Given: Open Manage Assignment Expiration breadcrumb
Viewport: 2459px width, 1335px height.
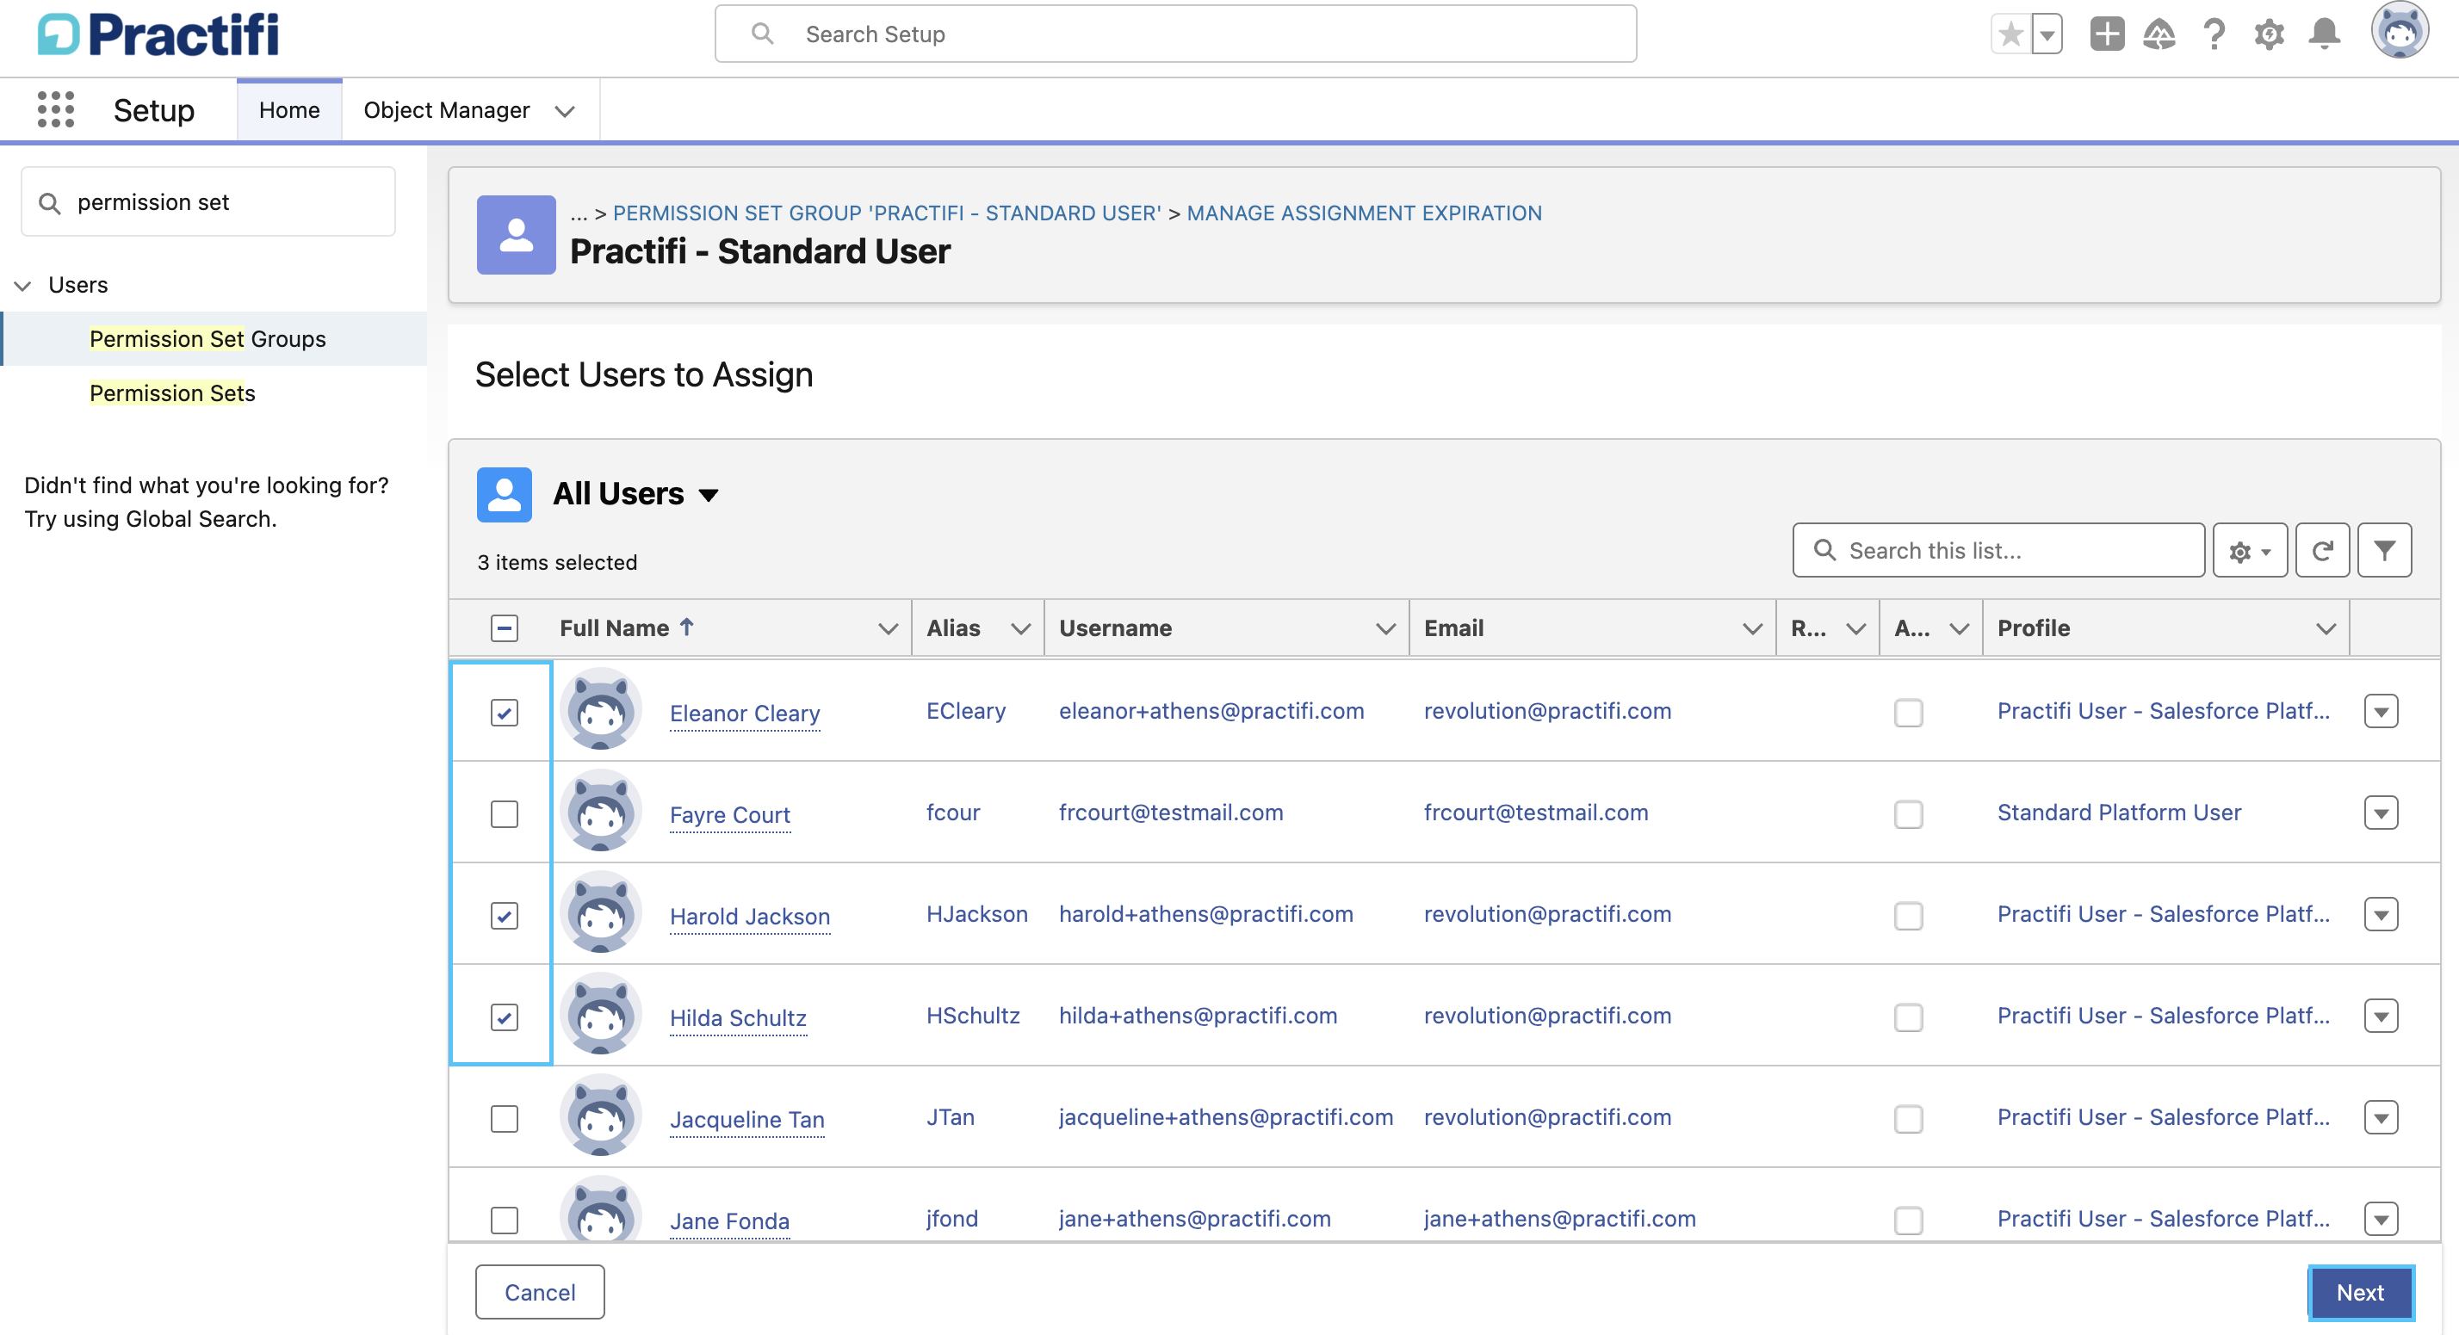Looking at the screenshot, I should (1364, 213).
